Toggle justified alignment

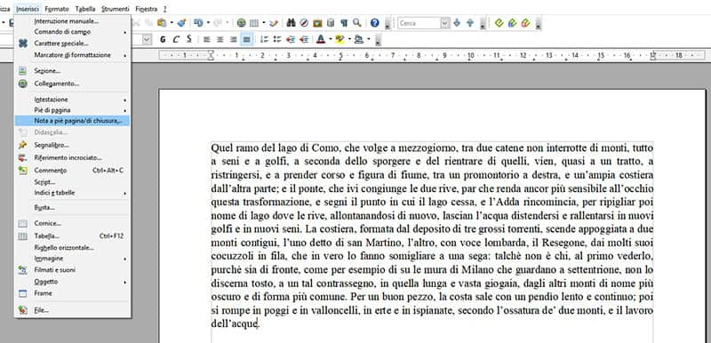tap(246, 39)
